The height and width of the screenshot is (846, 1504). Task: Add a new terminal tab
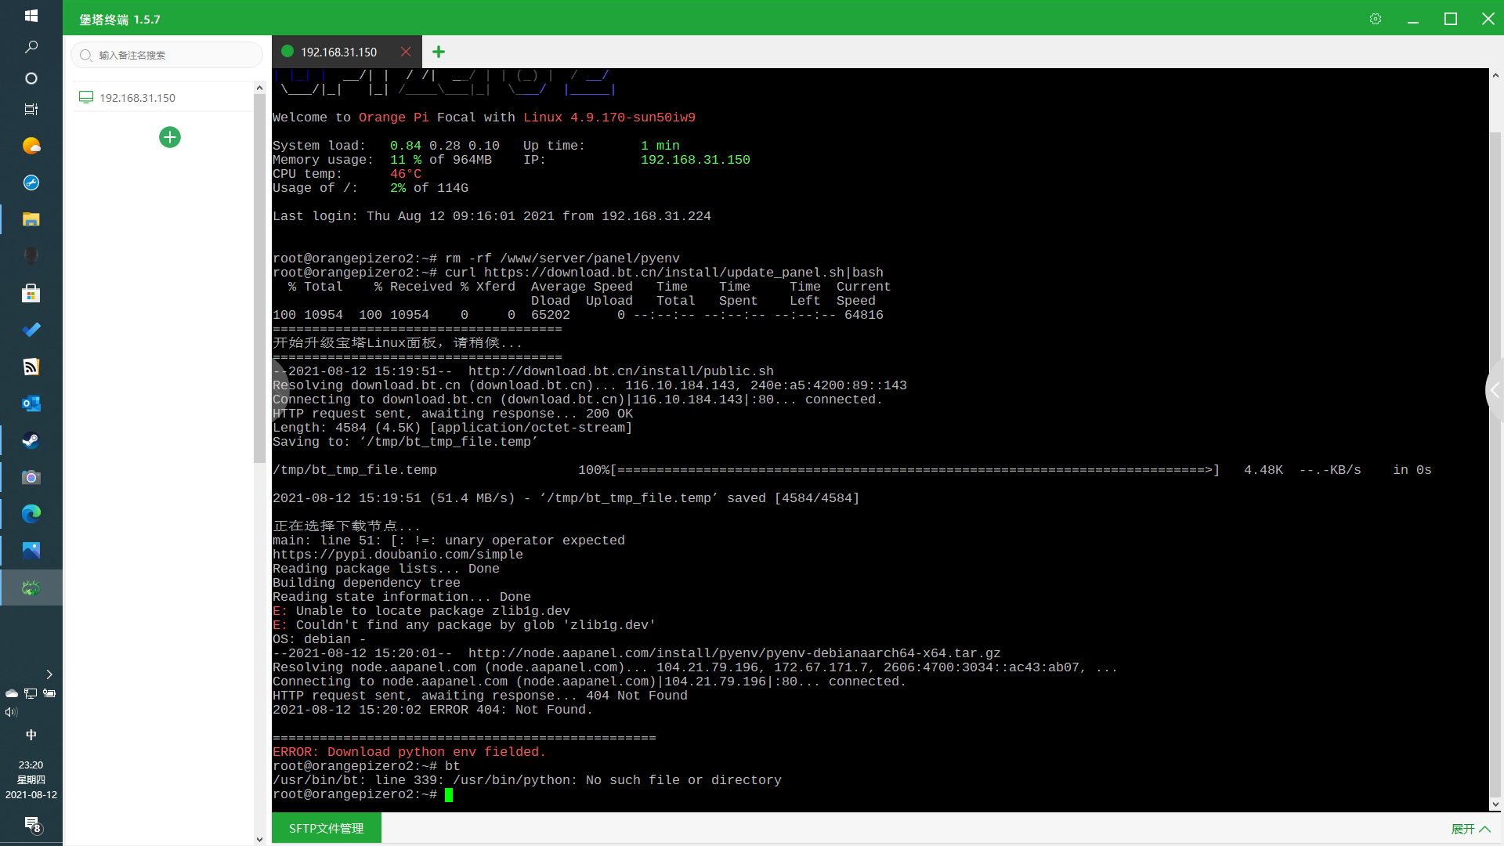point(439,52)
